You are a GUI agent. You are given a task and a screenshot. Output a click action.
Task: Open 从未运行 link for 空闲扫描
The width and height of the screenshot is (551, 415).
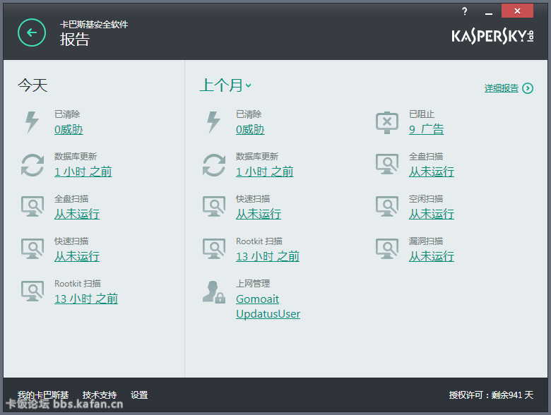[432, 214]
